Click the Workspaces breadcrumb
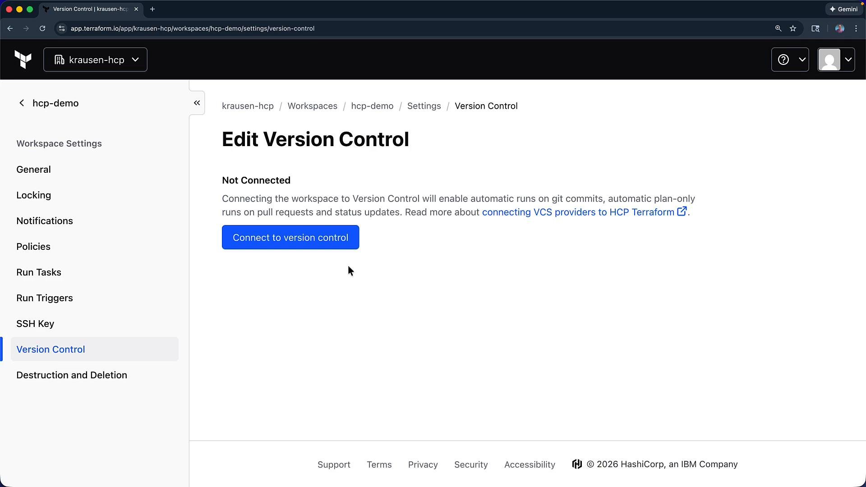 pyautogui.click(x=313, y=106)
